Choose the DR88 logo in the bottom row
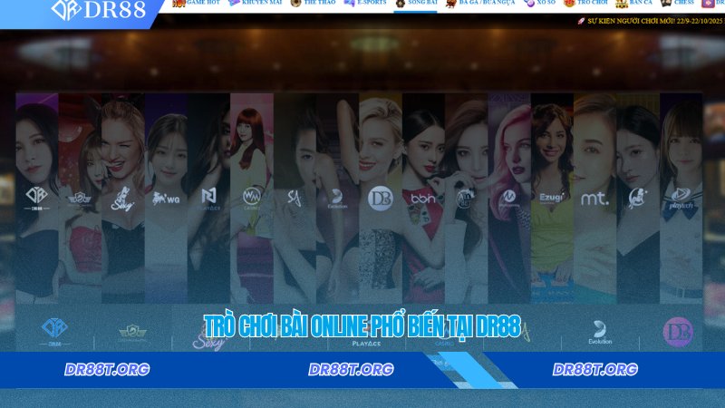 click(x=54, y=331)
